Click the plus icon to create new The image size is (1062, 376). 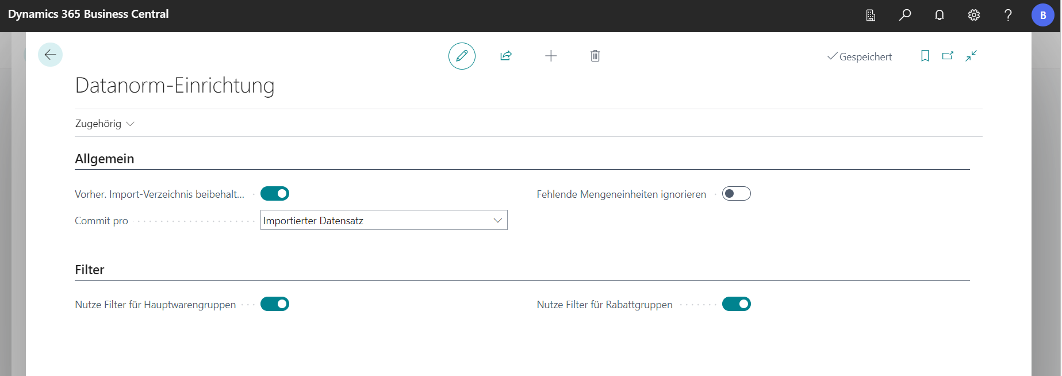pos(551,56)
